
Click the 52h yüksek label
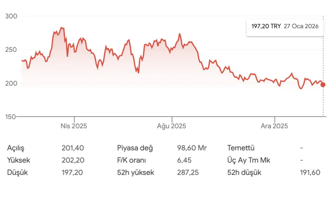(x=135, y=172)
